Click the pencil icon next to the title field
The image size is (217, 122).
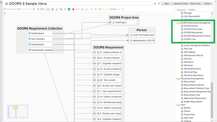coord(155,4)
